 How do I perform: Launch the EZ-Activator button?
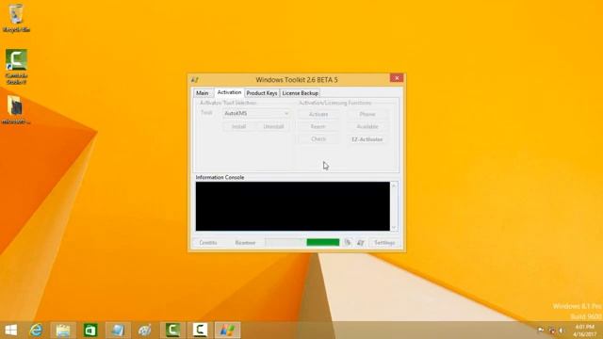point(367,139)
